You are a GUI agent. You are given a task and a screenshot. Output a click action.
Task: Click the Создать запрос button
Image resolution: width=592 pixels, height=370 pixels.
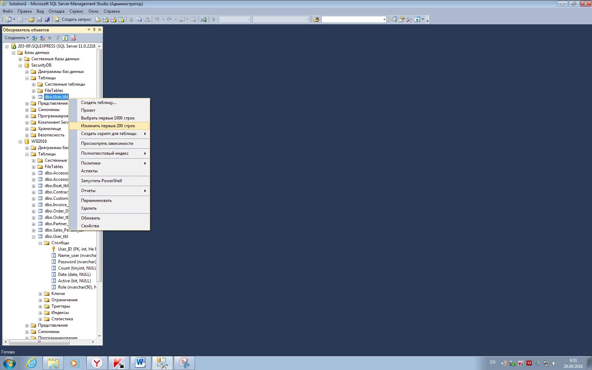(73, 19)
